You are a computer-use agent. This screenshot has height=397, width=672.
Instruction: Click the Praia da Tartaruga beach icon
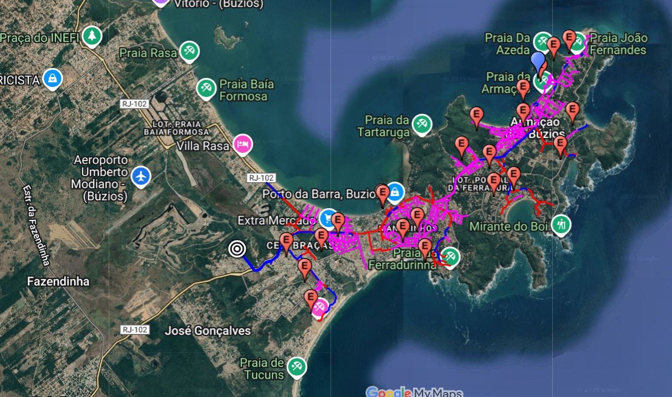click(x=421, y=124)
